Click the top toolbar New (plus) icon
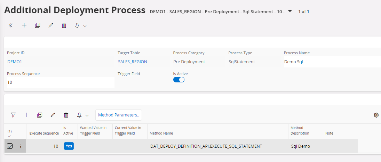 [24, 25]
